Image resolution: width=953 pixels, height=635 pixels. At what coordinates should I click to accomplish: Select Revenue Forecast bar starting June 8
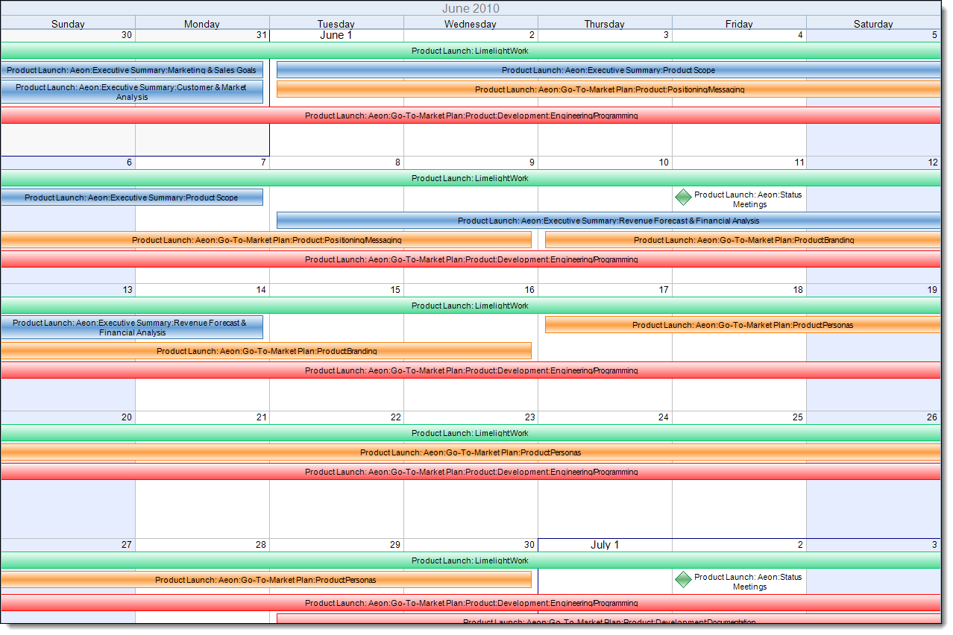608,221
